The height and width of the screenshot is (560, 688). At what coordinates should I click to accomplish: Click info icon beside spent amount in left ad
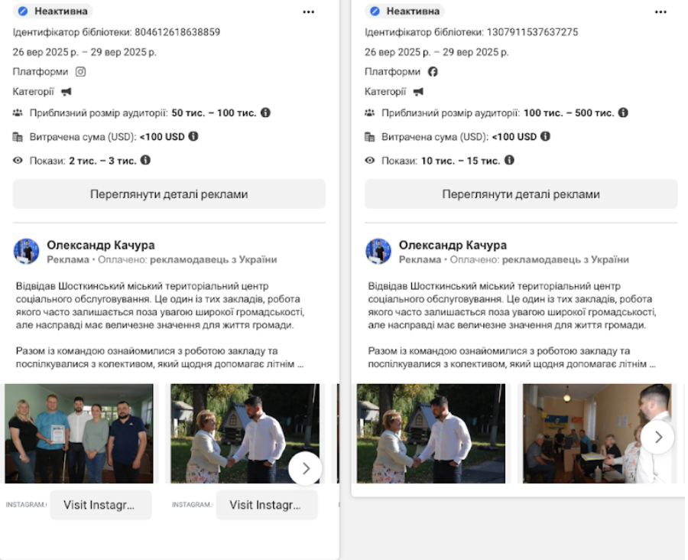pos(193,136)
